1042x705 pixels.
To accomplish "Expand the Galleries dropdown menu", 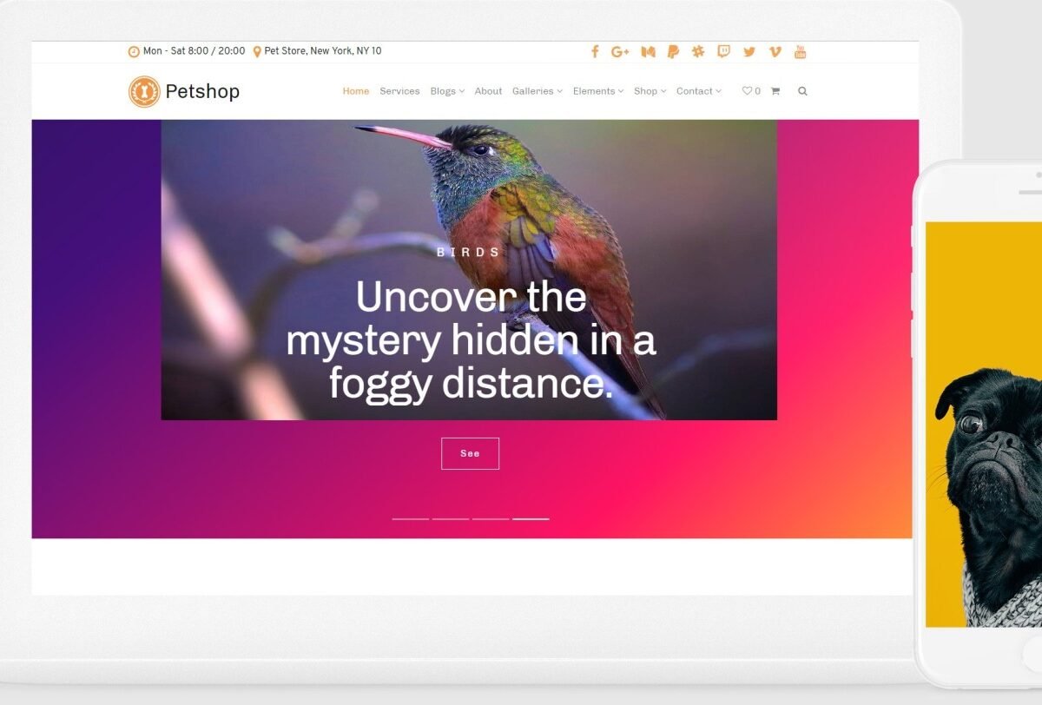I will pyautogui.click(x=537, y=91).
